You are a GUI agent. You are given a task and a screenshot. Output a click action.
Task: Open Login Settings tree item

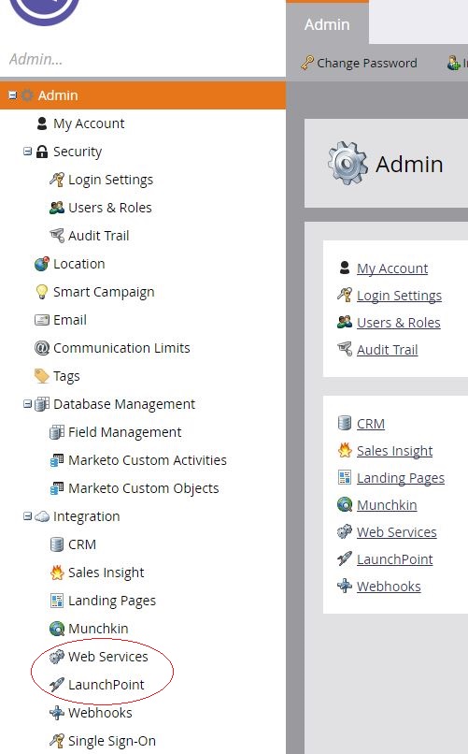tap(110, 180)
